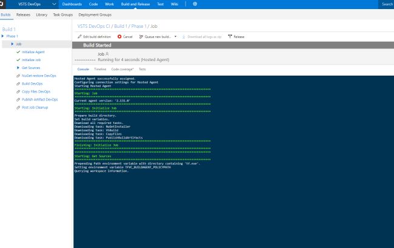Select Copy Files DevOps step

point(36,92)
